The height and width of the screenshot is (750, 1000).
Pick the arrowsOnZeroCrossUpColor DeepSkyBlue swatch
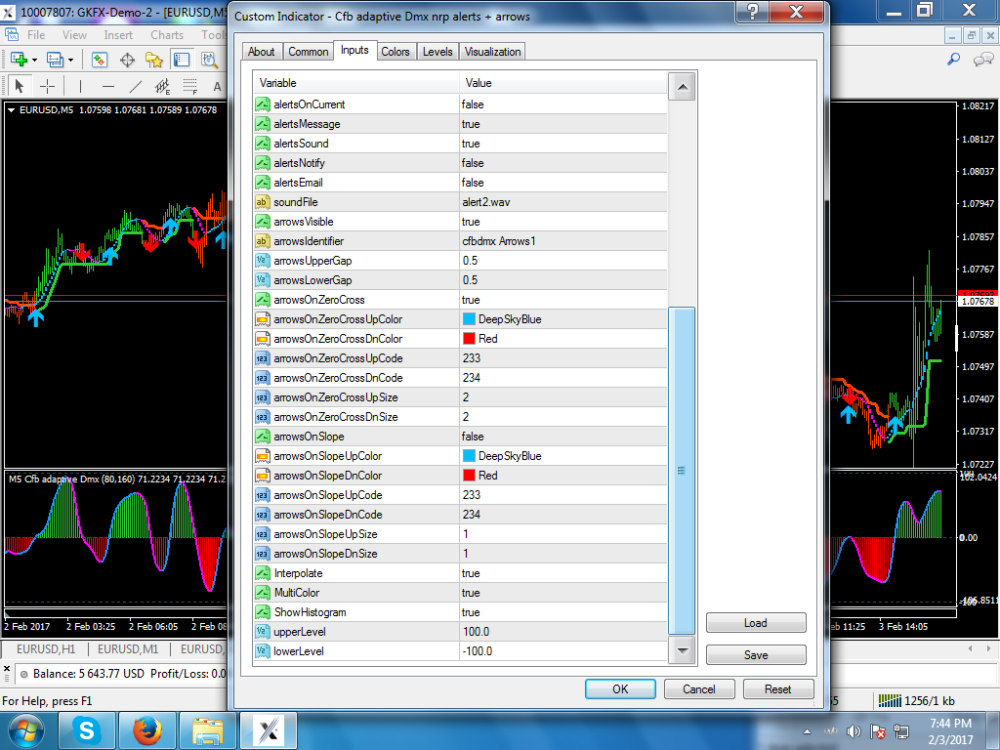[470, 319]
